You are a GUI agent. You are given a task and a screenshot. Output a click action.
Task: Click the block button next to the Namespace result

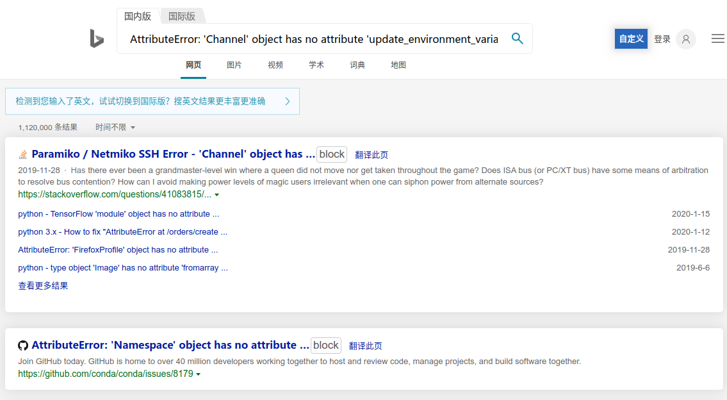coord(325,345)
